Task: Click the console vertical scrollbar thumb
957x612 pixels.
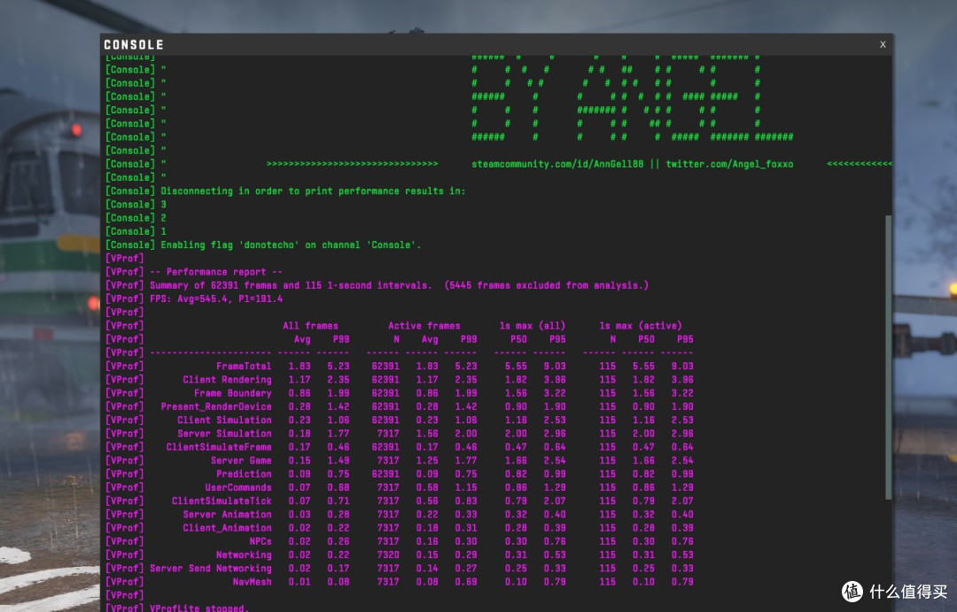Action: 889,357
